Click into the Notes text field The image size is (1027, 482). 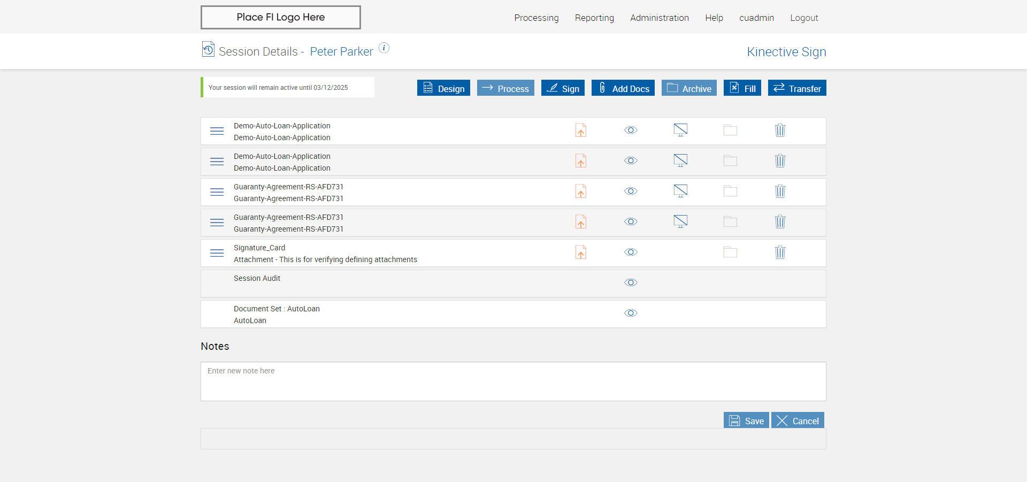point(513,381)
